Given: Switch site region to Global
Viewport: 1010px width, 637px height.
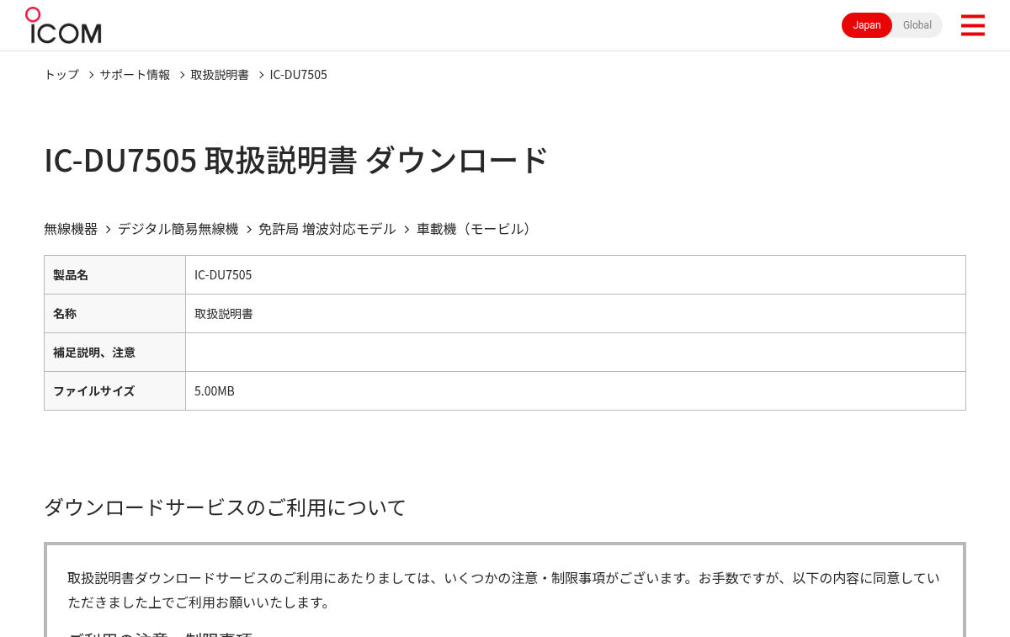Looking at the screenshot, I should 917,25.
